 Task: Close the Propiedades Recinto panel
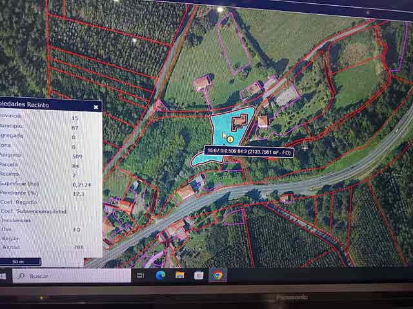[96, 107]
